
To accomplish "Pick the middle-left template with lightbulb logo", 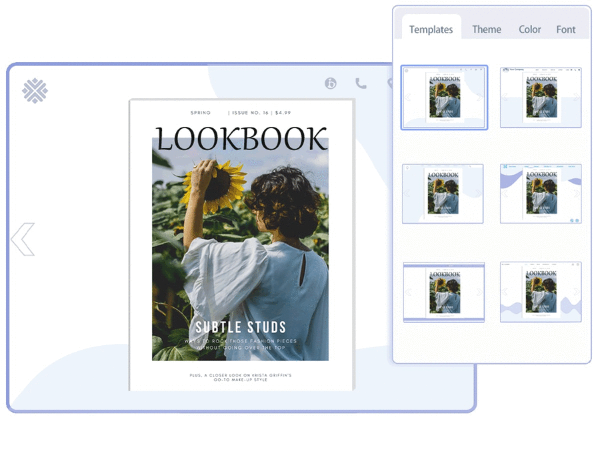I will (443, 194).
